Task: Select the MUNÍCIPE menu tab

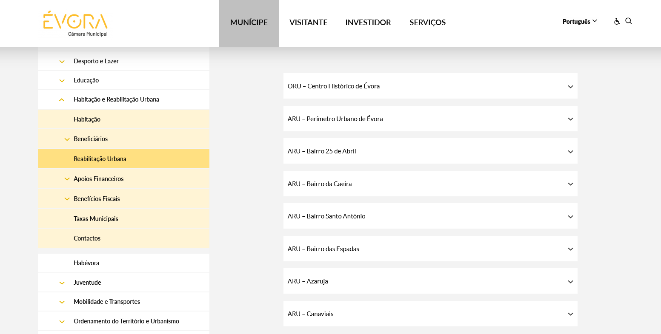Action: click(249, 23)
